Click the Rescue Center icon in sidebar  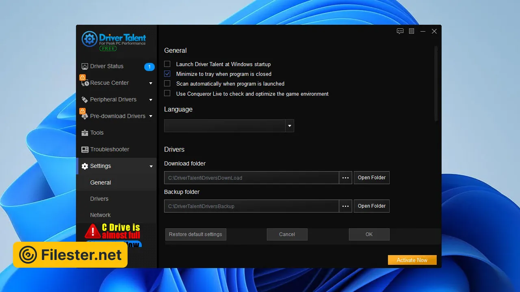(85, 83)
